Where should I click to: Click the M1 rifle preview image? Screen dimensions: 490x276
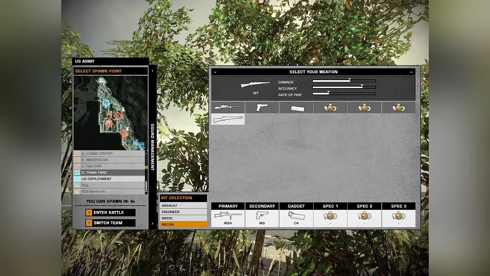coord(255,84)
